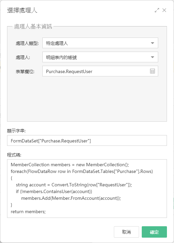The height and width of the screenshot is (243, 174).
Task: Click inside the 程式碼 code editor area
Action: coord(87,188)
